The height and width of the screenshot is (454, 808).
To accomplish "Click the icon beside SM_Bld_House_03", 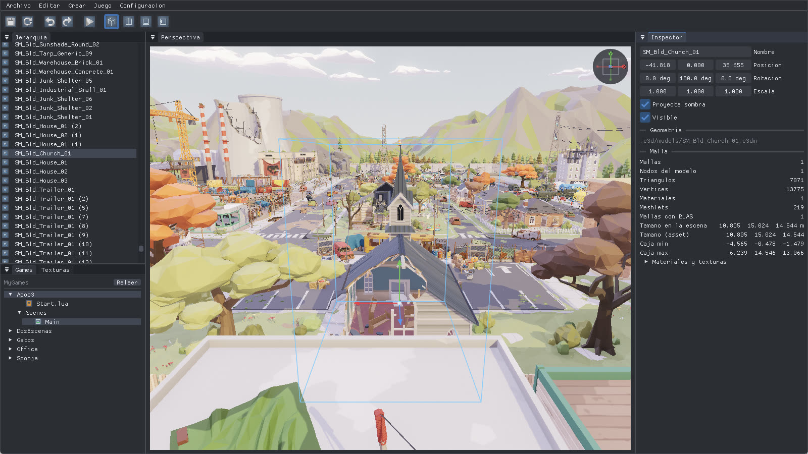I will tap(6, 181).
